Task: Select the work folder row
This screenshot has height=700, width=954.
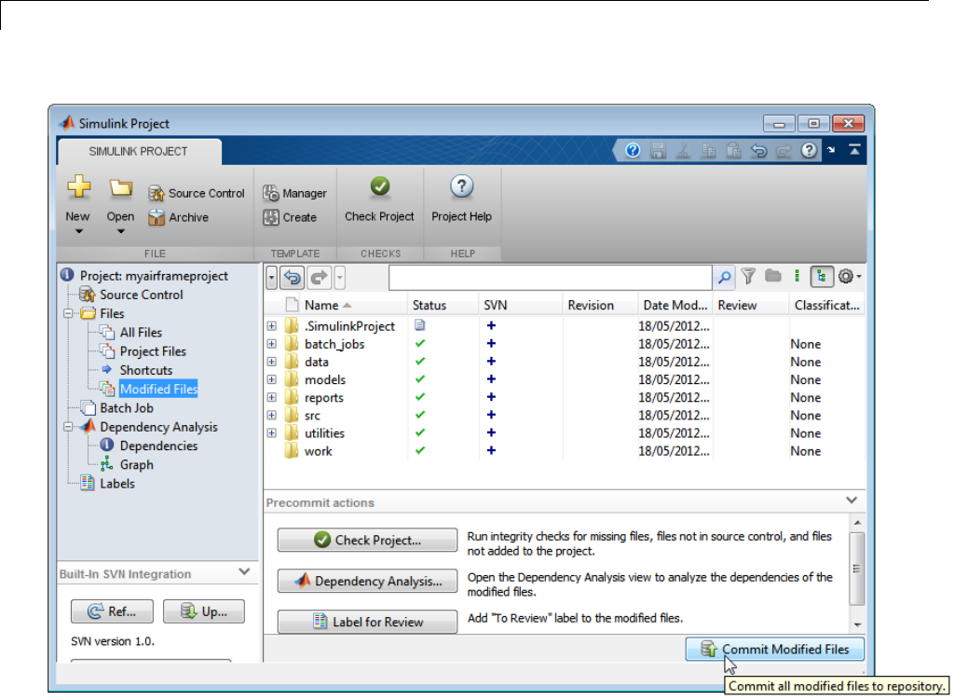Action: point(564,451)
